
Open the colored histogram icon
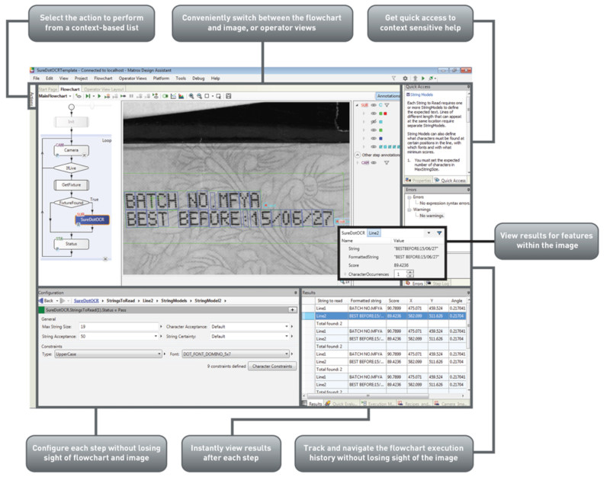[x=181, y=96]
